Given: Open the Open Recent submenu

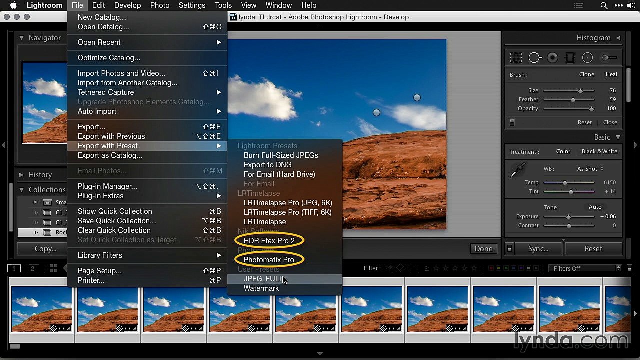Looking at the screenshot, I should 147,42.
